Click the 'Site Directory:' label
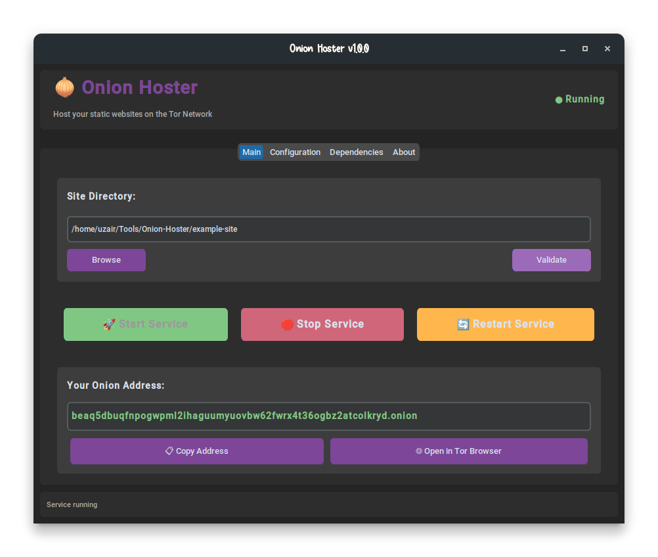 coord(101,196)
